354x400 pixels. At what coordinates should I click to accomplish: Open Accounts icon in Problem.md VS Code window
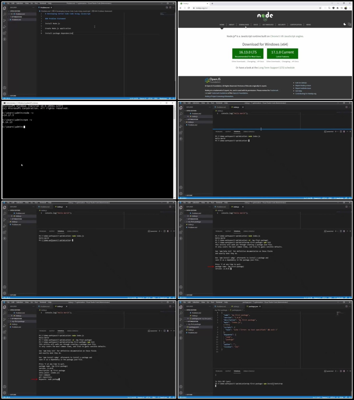(4, 88)
